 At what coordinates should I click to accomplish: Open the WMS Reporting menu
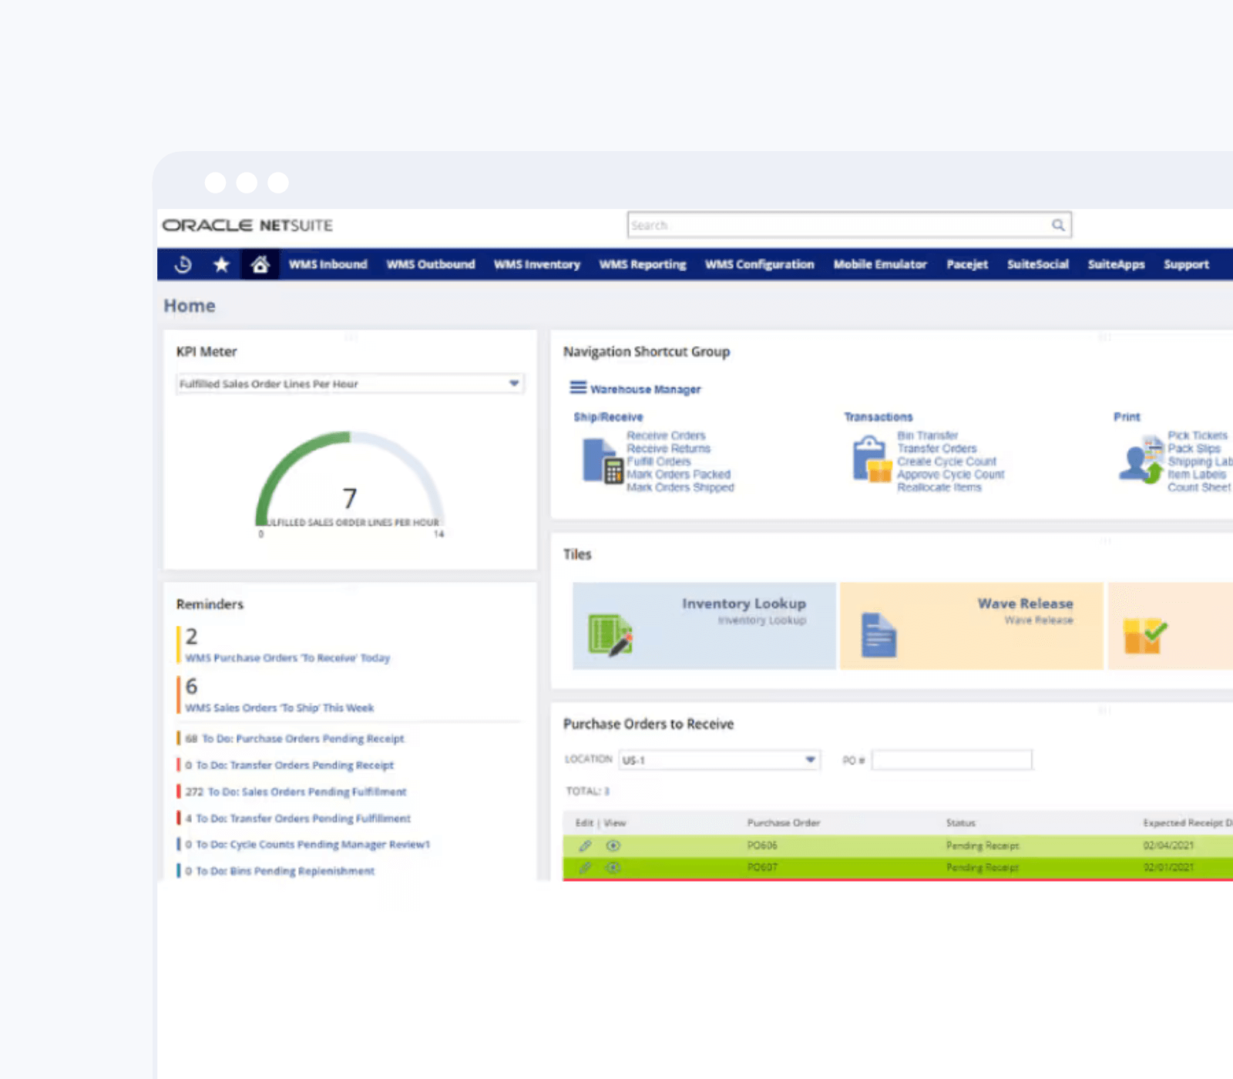tap(643, 264)
